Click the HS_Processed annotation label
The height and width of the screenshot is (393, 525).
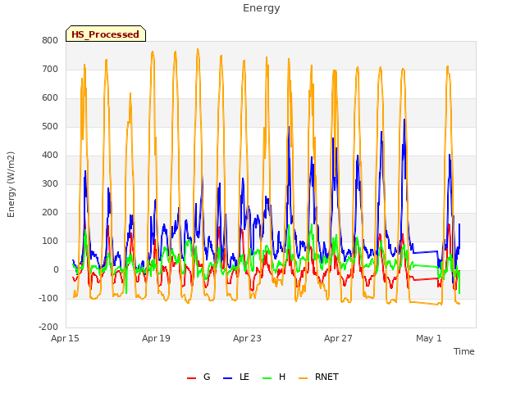point(106,34)
